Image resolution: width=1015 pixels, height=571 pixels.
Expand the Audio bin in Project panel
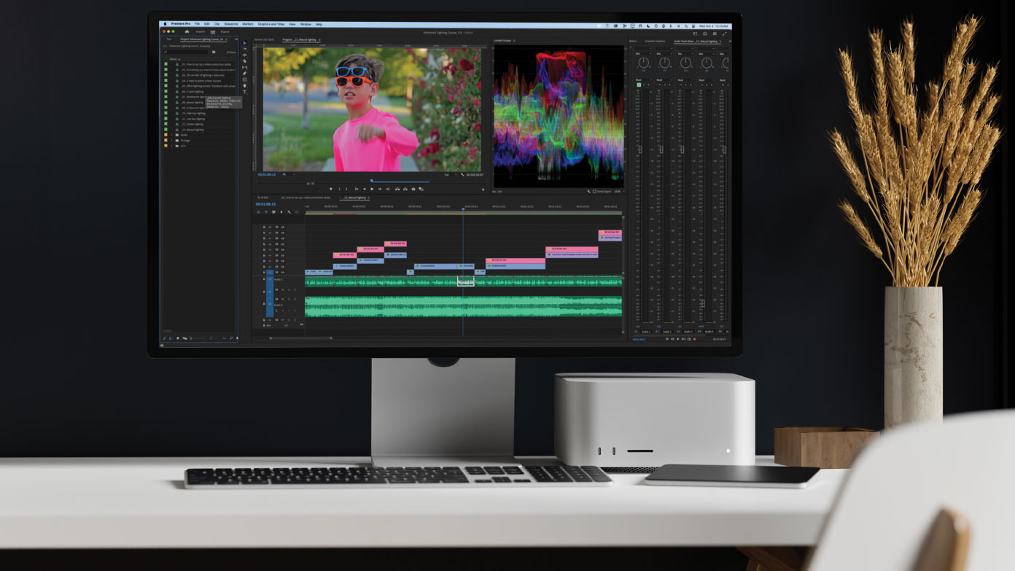click(171, 135)
